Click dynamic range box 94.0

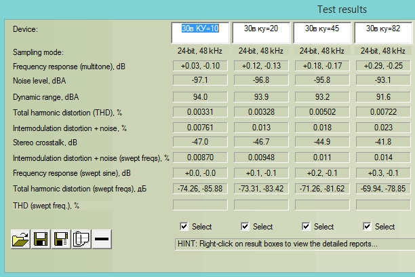click(200, 97)
